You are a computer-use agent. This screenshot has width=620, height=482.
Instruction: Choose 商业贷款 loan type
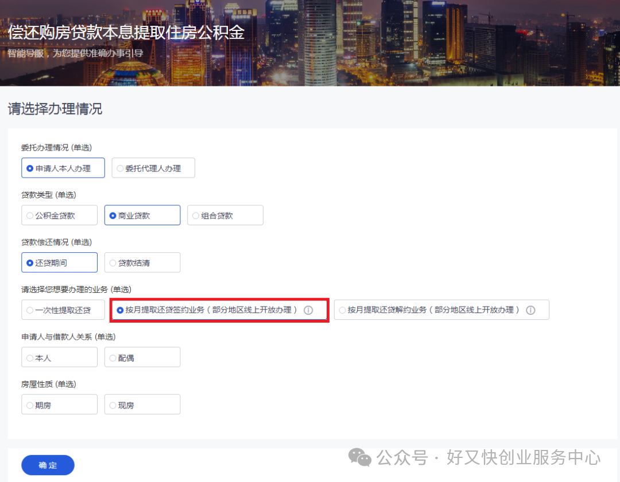[x=142, y=215]
